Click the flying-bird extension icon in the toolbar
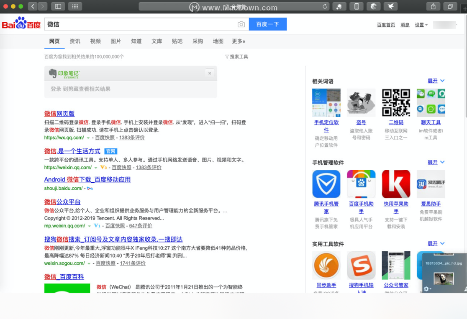This screenshot has width=467, height=319. point(391,6)
